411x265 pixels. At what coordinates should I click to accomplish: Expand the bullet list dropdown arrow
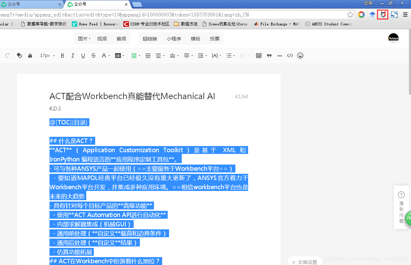tap(234, 56)
